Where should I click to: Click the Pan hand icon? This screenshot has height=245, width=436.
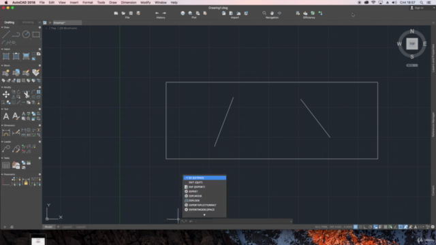[x=272, y=13]
